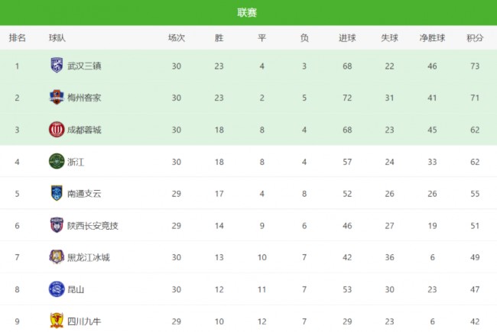Open the 梅州客家 team name link
Viewport: 497px width, 332px height.
84,98
